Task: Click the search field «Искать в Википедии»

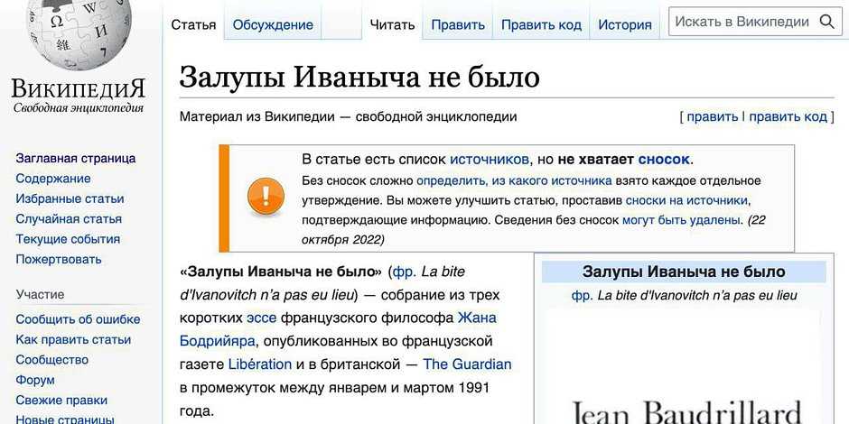Action: tap(742, 23)
